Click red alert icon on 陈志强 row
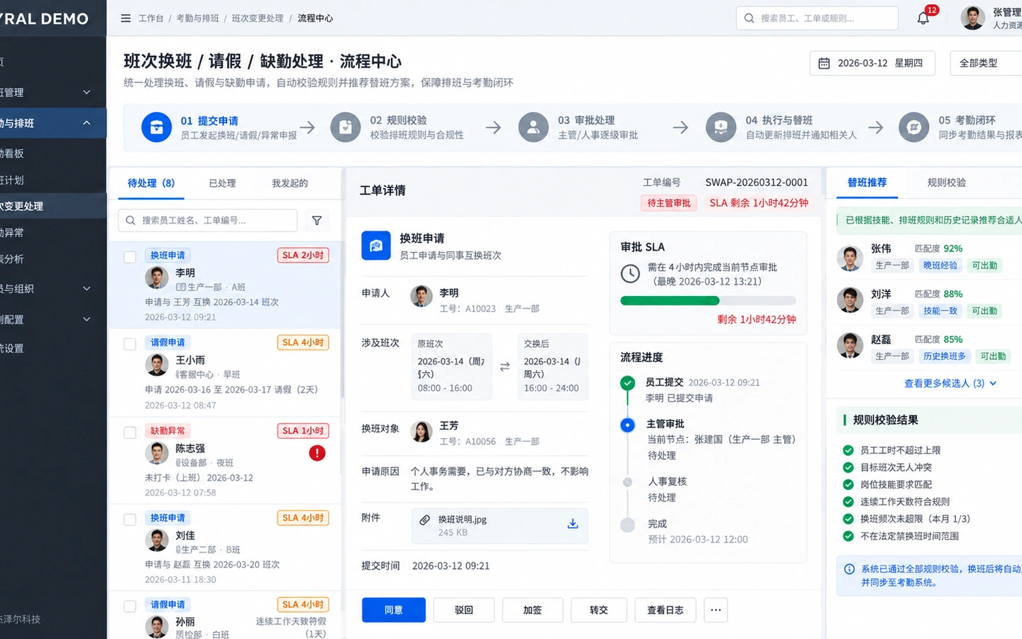 [317, 453]
